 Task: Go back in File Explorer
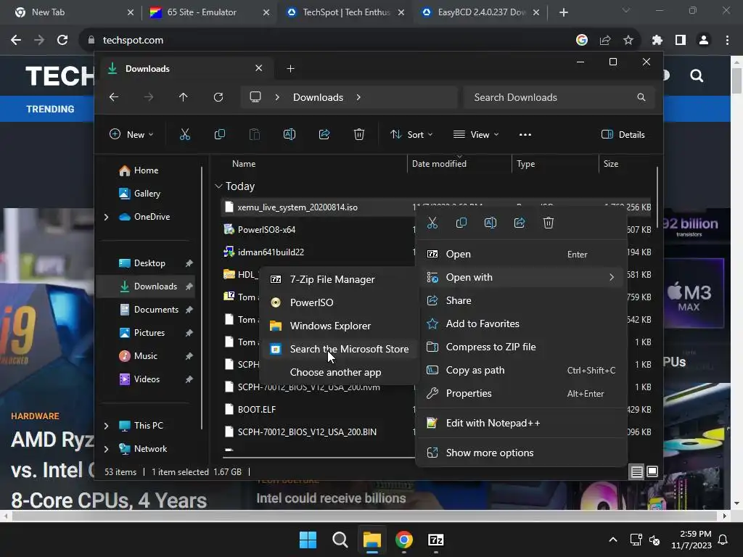point(114,97)
